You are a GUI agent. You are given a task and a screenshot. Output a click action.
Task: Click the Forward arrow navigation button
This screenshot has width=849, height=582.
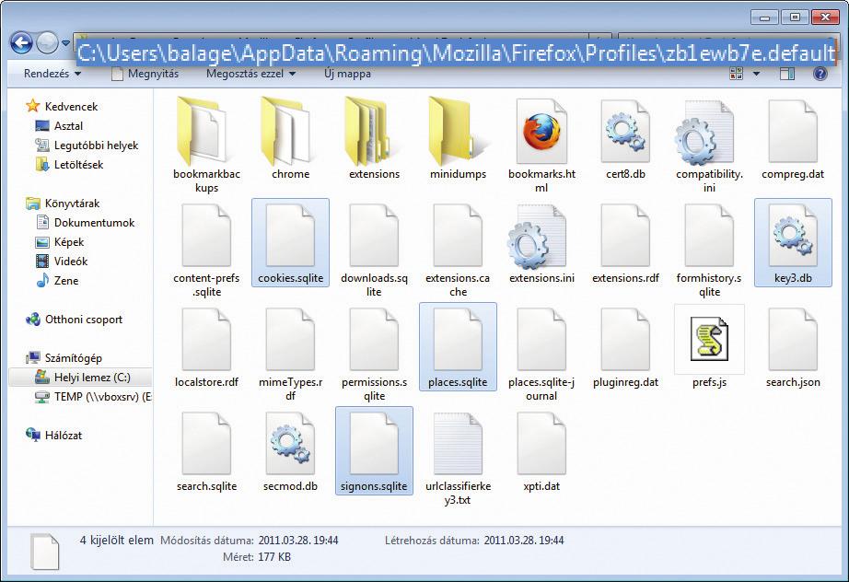47,42
